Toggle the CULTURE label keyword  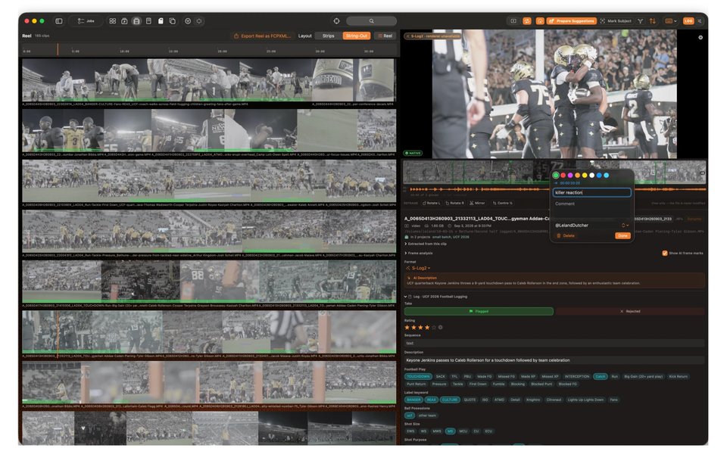pyautogui.click(x=449, y=400)
